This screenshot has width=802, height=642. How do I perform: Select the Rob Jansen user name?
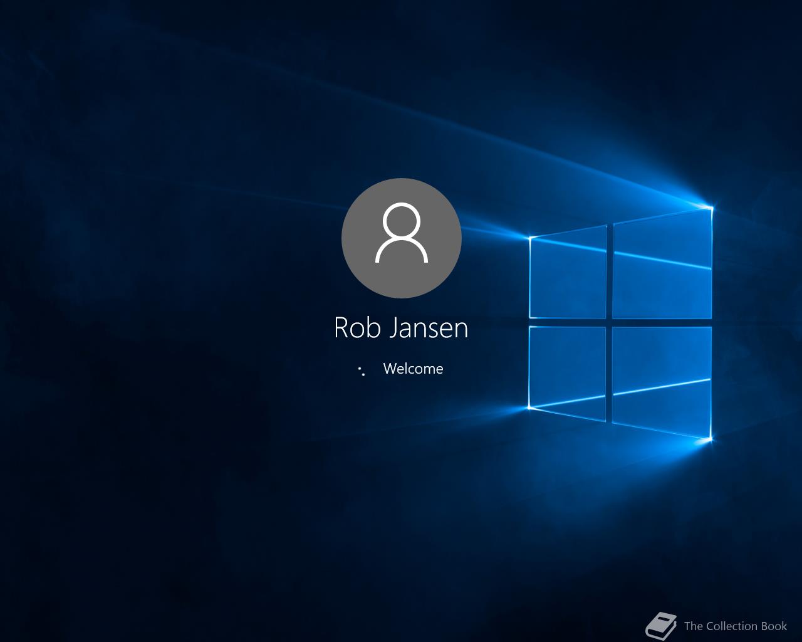[401, 327]
